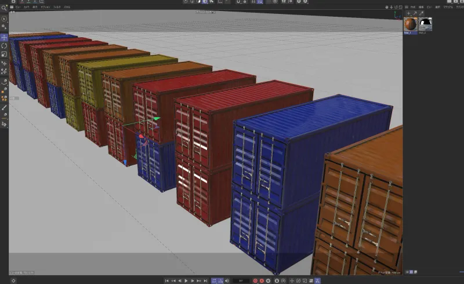464x284 pixels.
Task: Toggle the loop playback button
Action: point(214,281)
